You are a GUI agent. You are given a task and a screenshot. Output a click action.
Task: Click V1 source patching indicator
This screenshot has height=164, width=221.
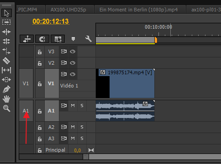click(26, 83)
